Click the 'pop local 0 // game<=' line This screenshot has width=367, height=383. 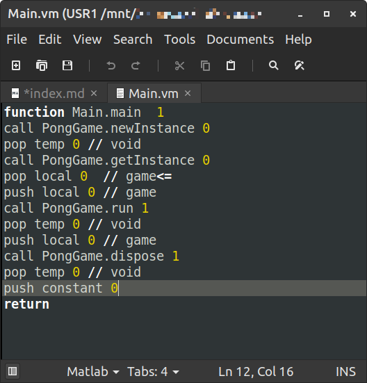click(88, 177)
